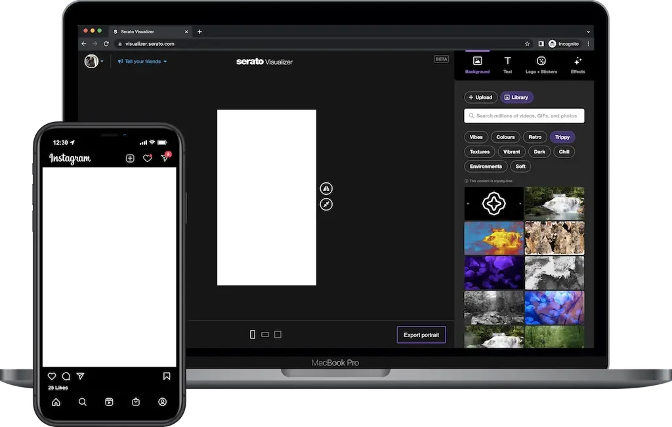Click the BETA badge
This screenshot has height=427, width=672.
[x=442, y=59]
